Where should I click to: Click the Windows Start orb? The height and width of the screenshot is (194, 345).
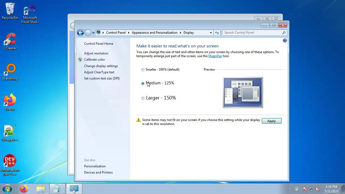7,189
